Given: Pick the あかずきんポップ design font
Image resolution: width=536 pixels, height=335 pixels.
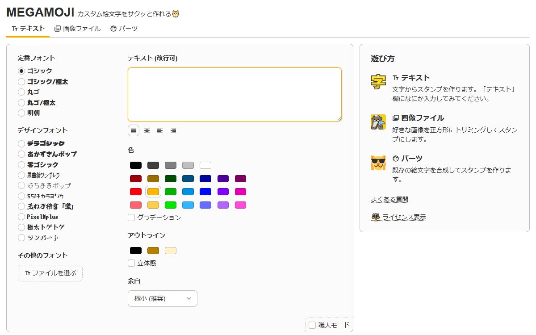Looking at the screenshot, I should [21, 154].
